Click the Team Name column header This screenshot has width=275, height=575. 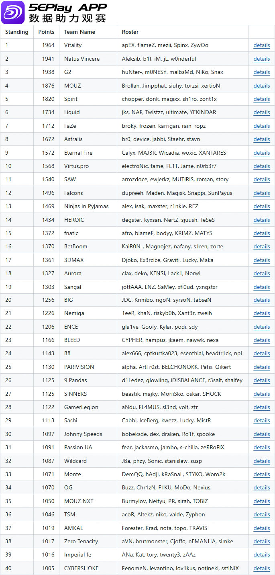pos(80,32)
